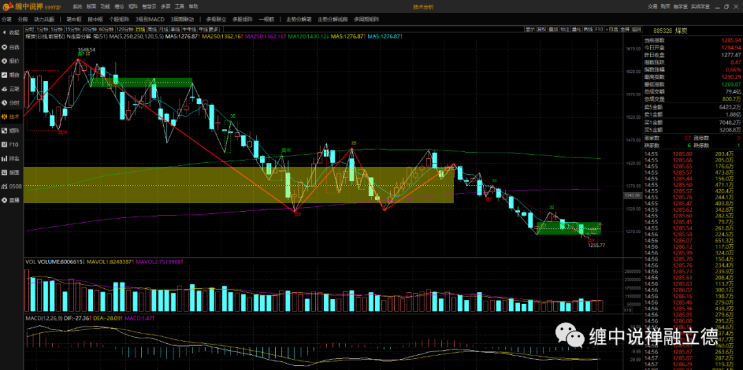Open 排名 ranking in sidebar
Viewport: 743px width, 370px height.
tap(11, 158)
